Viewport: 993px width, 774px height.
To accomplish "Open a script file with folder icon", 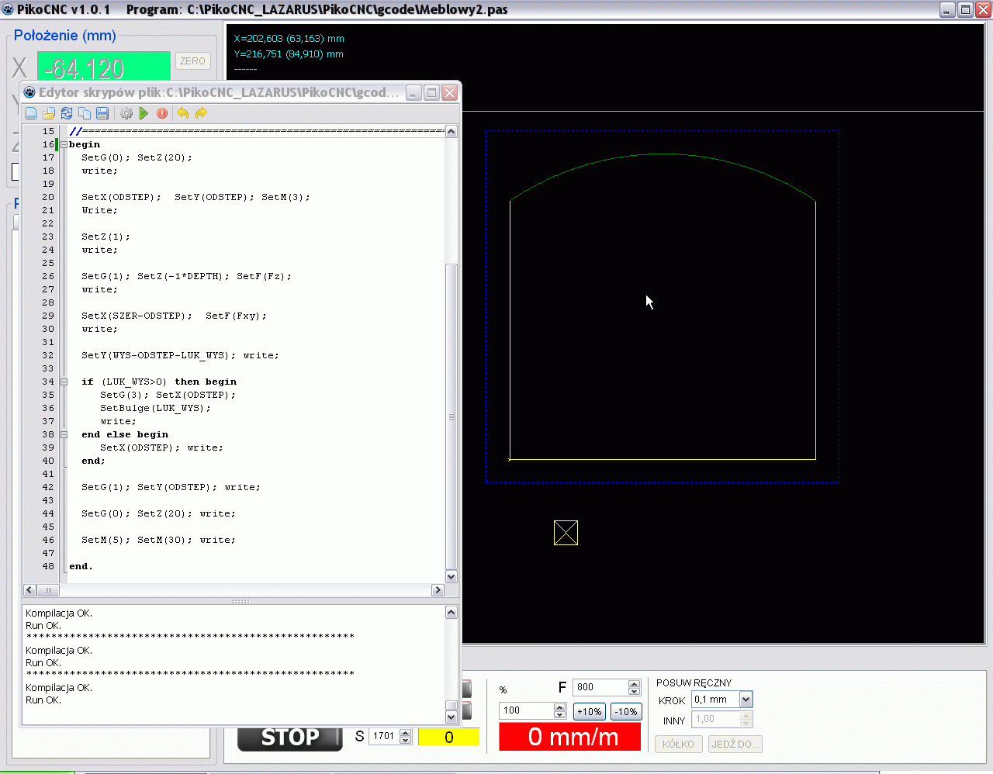I will (49, 113).
